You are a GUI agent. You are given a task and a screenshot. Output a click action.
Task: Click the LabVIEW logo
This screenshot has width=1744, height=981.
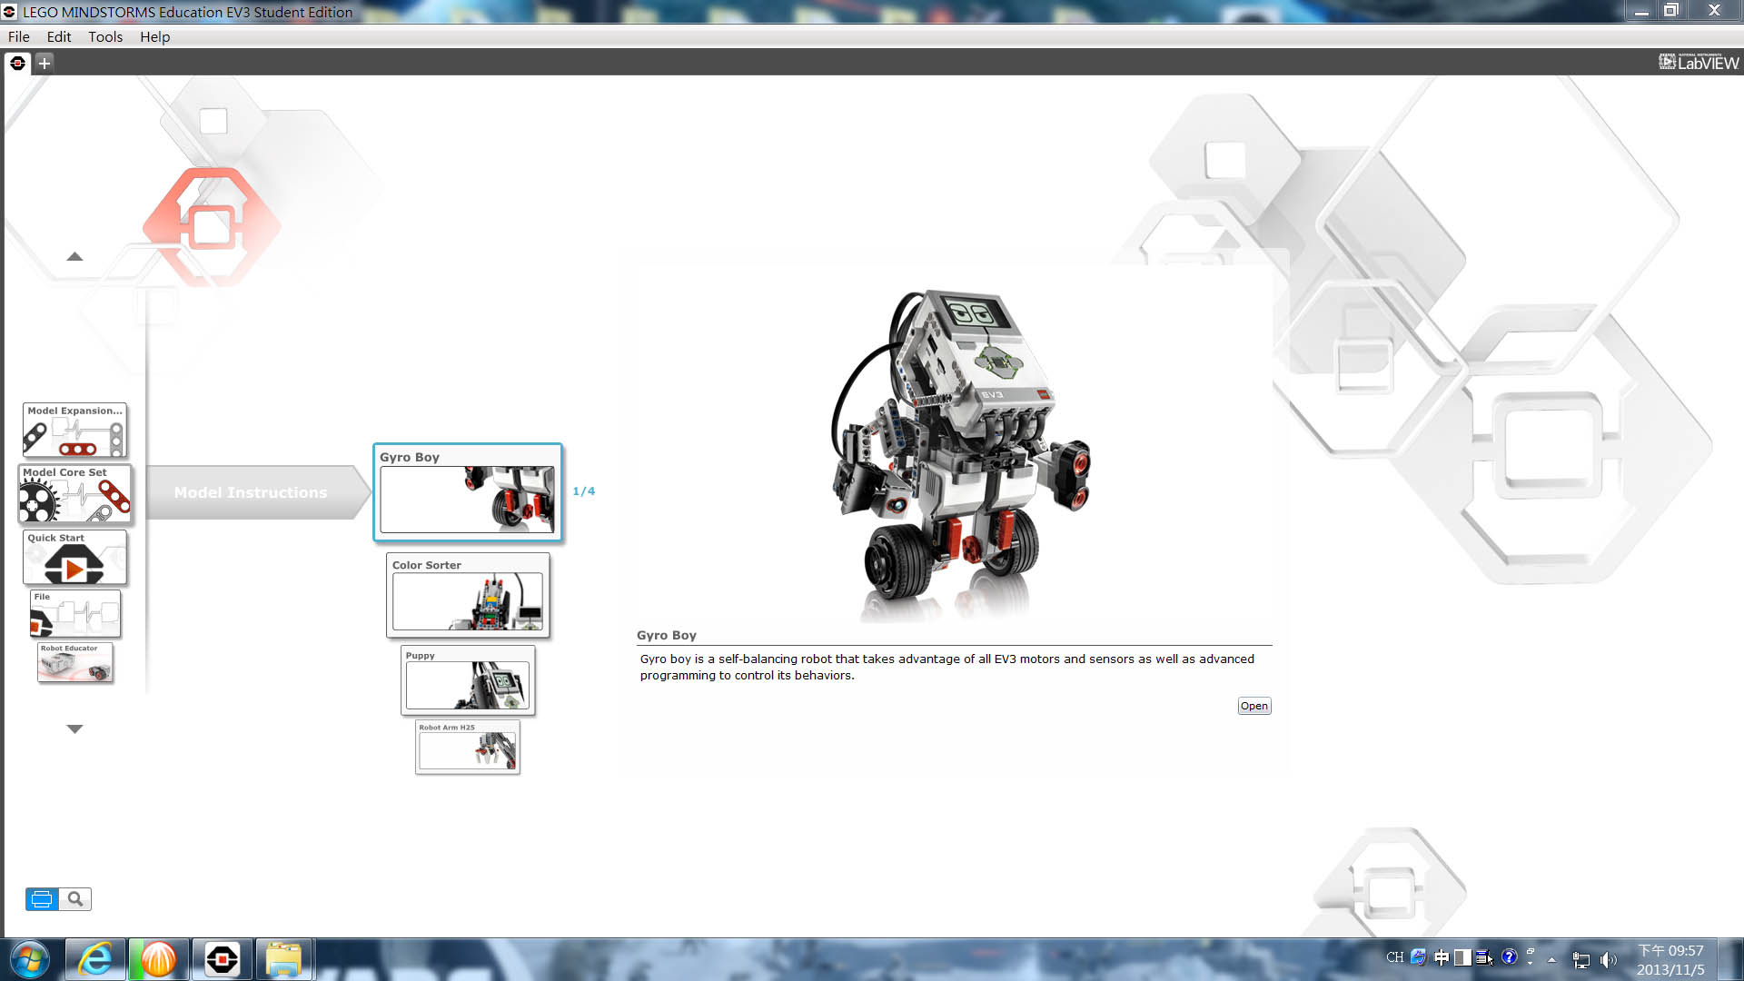1699,62
